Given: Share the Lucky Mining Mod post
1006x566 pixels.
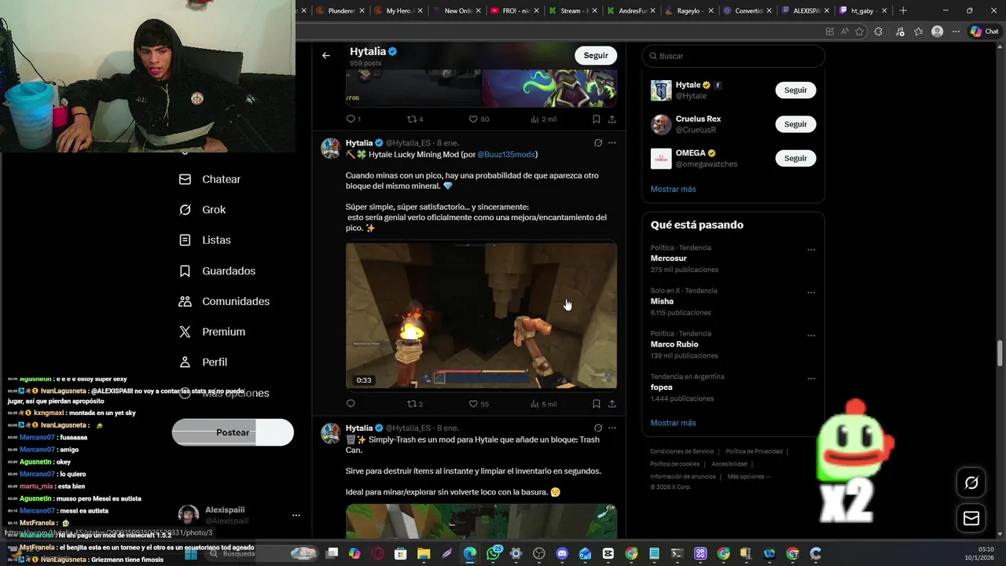Looking at the screenshot, I should pyautogui.click(x=612, y=404).
